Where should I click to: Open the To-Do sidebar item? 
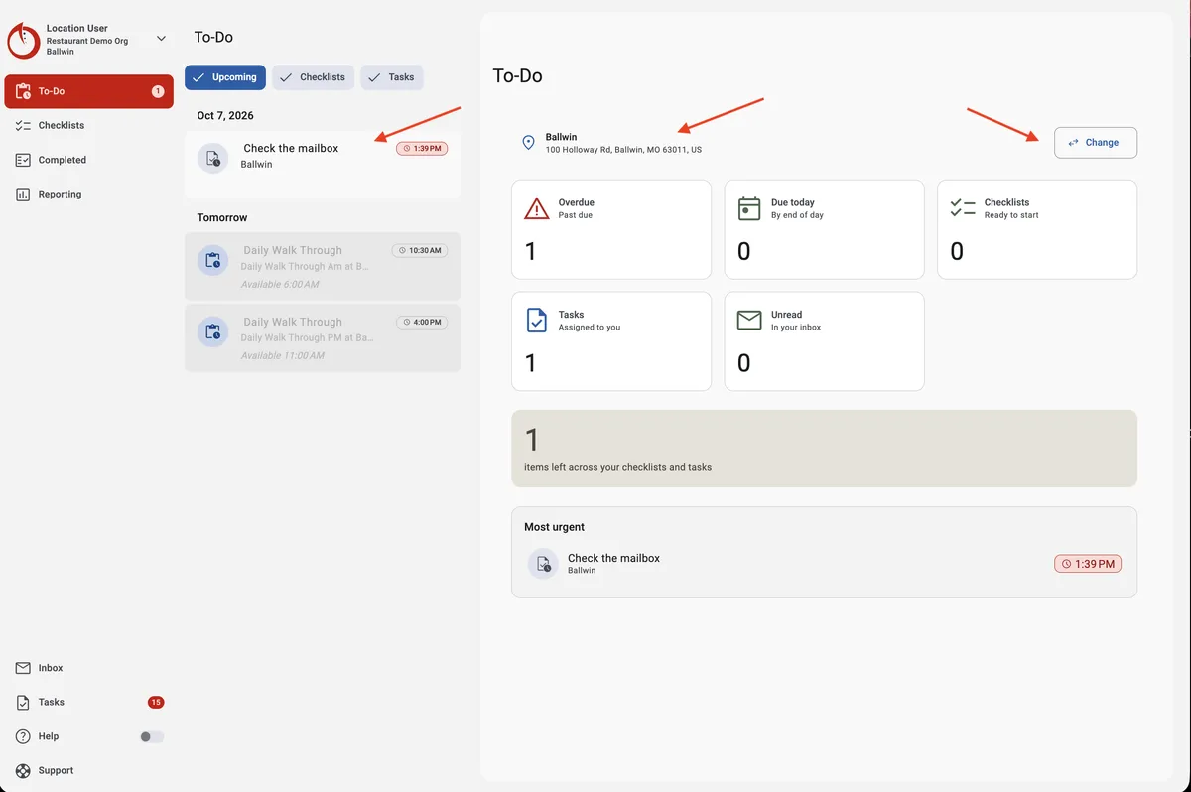coord(89,91)
